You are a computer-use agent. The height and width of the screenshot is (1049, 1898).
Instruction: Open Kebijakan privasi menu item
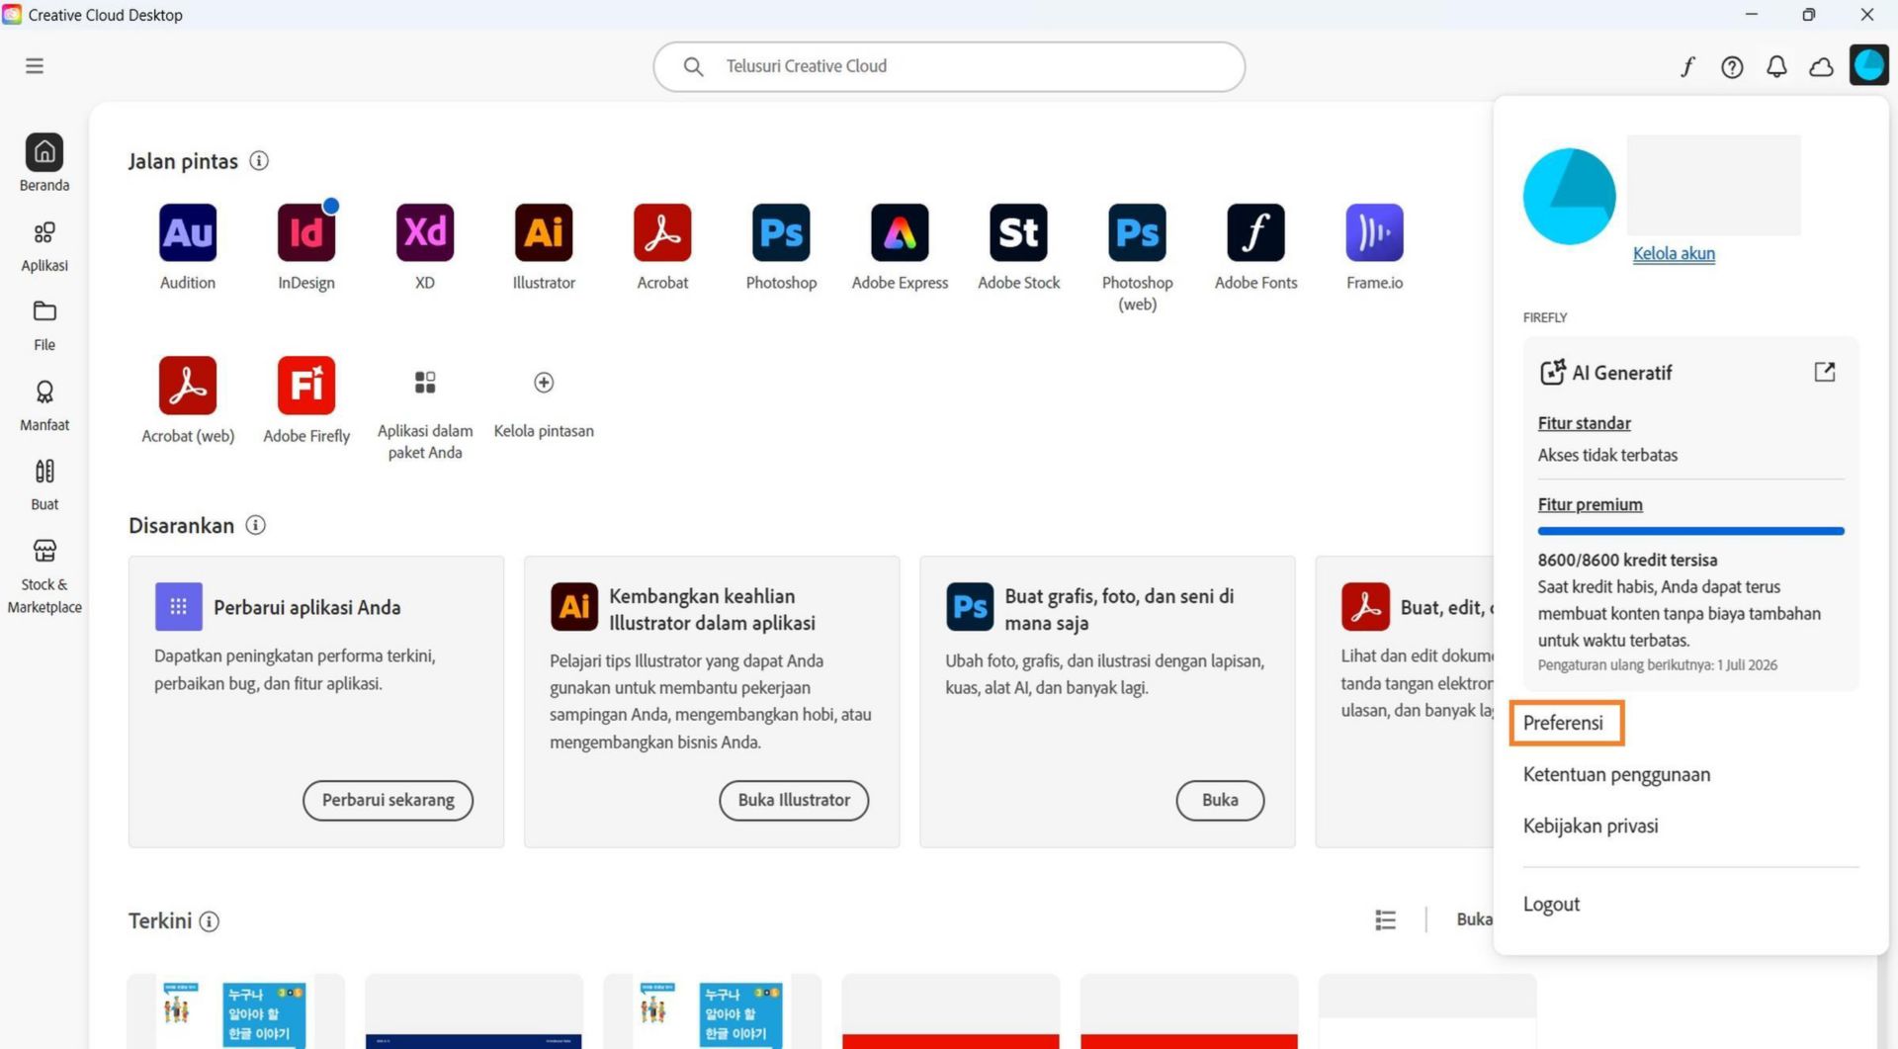1591,826
